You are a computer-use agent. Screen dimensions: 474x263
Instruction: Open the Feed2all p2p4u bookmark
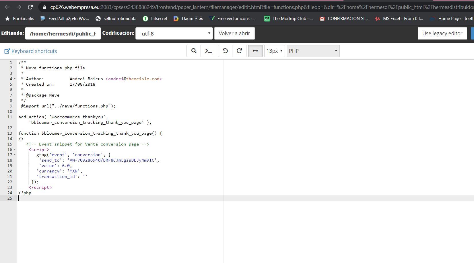pyautogui.click(x=65, y=19)
